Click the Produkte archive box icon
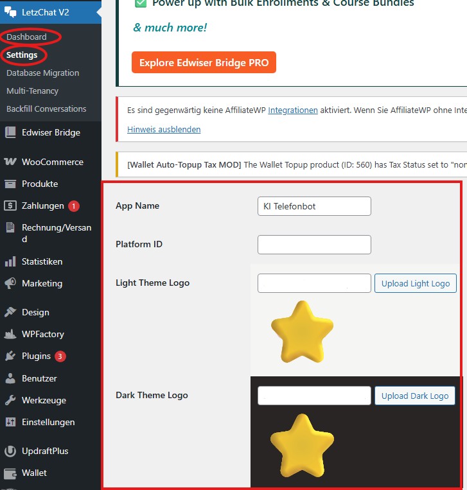The image size is (467, 490). click(x=10, y=184)
